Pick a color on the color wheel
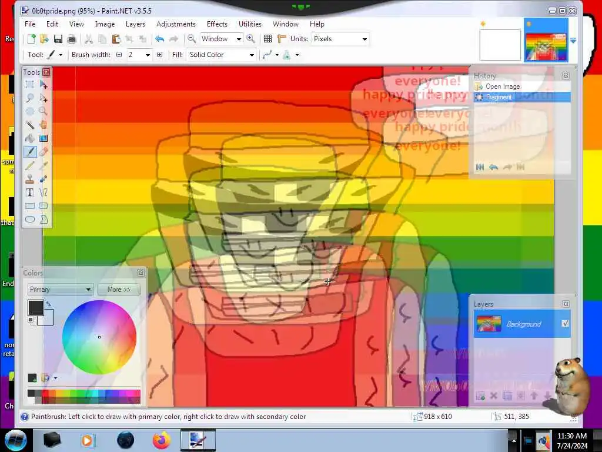The height and width of the screenshot is (452, 602). tap(99, 337)
